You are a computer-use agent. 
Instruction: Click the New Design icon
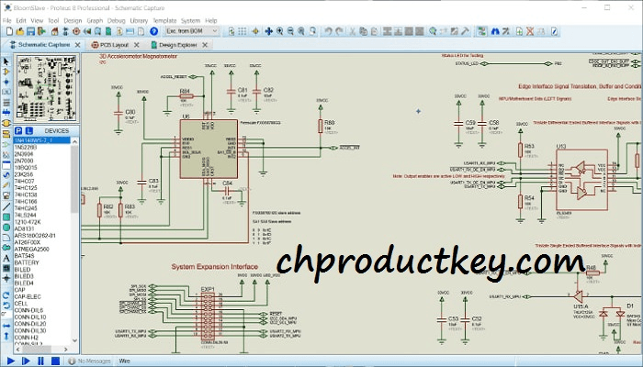[9, 31]
